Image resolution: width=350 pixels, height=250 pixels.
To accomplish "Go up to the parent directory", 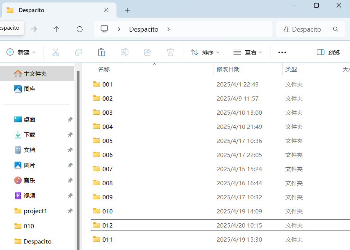I will [57, 29].
